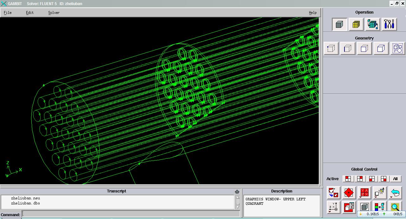Click the Command input field

(131, 214)
